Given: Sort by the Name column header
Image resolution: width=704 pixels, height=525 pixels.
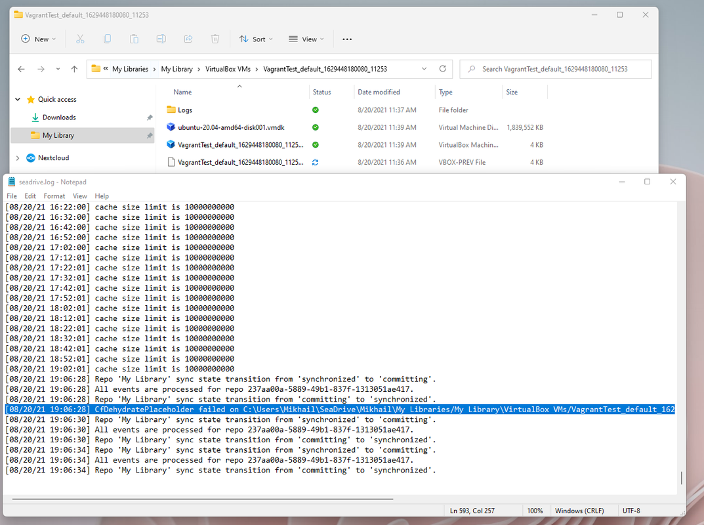Looking at the screenshot, I should point(183,92).
